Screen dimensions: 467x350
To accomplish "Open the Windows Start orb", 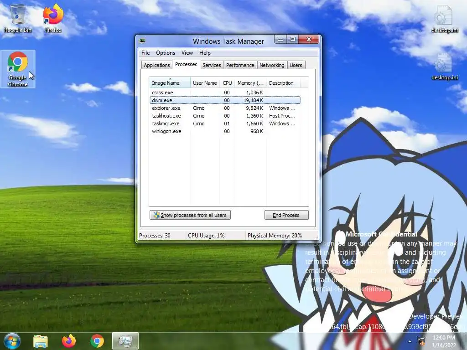I will [x=12, y=341].
